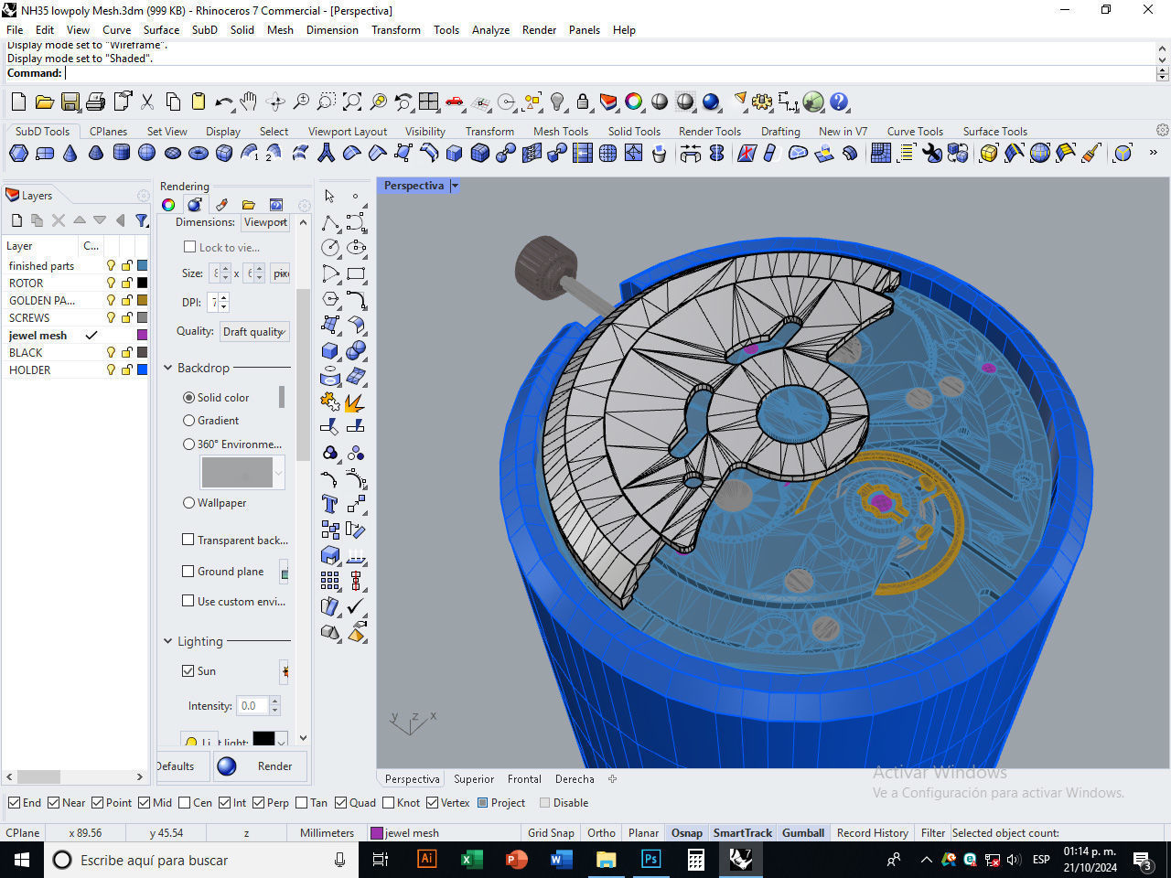The height and width of the screenshot is (878, 1171).
Task: Click the GOLDEN PA... layer color swatch
Action: [x=142, y=300]
